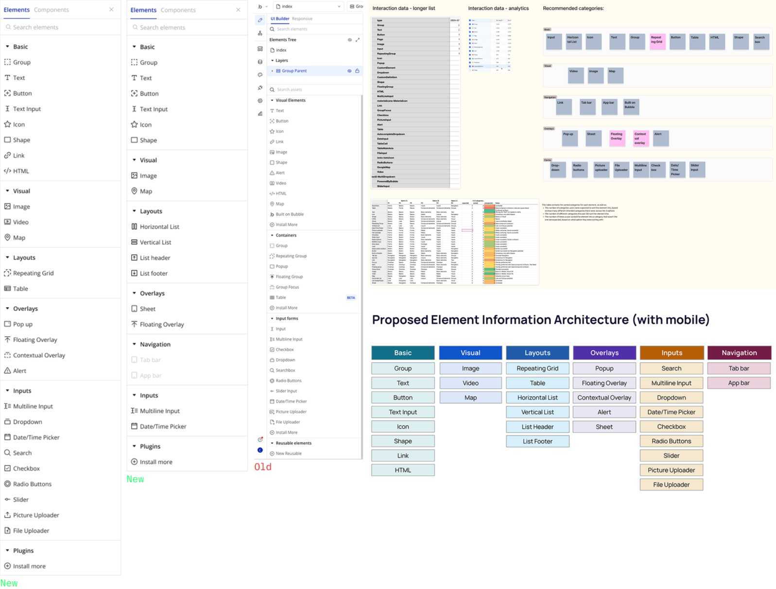Open the index page dropdown in old editor

(309, 6)
